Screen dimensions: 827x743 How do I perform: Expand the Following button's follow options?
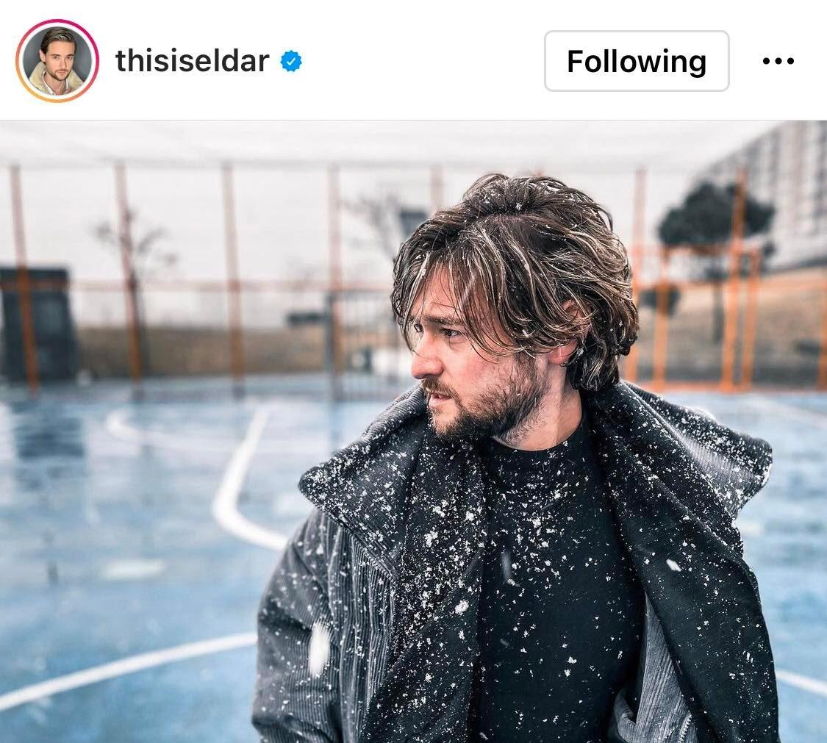point(637,61)
